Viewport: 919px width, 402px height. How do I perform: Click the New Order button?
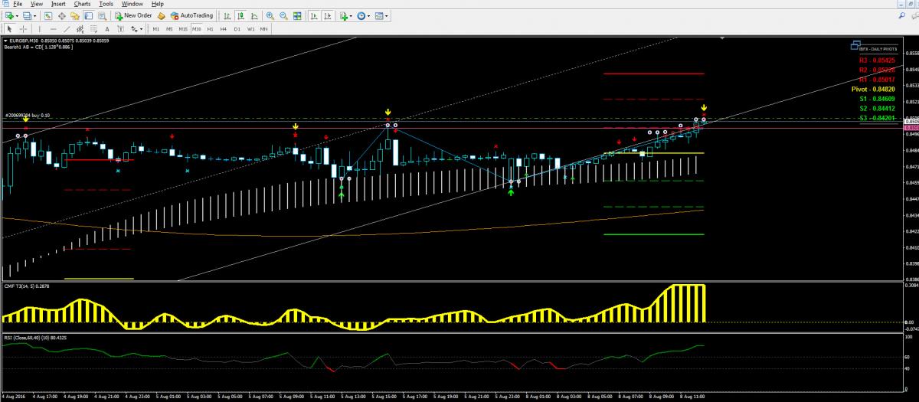(132, 15)
